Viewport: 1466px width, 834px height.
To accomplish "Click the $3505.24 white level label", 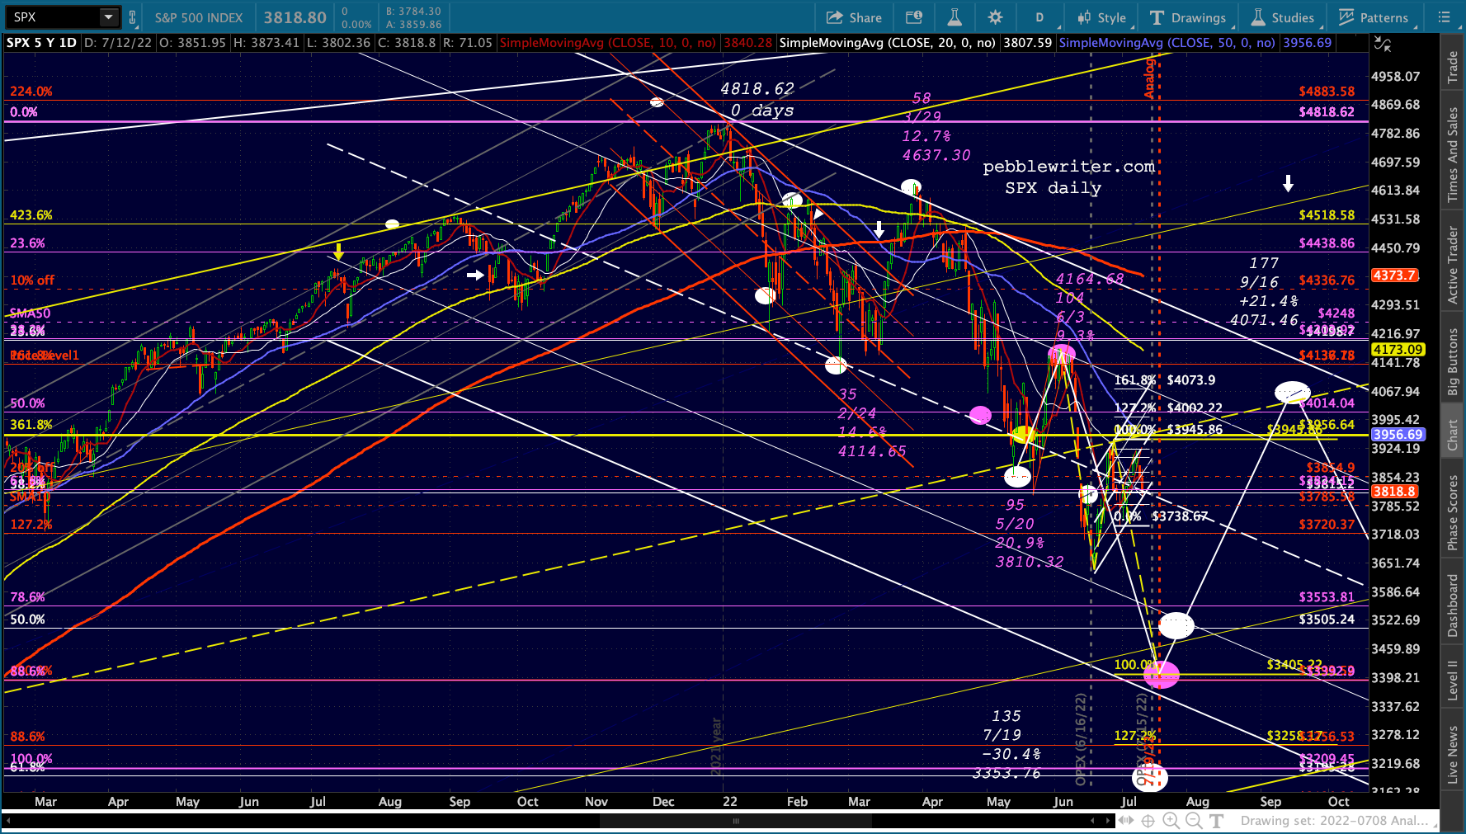I will click(x=1327, y=620).
